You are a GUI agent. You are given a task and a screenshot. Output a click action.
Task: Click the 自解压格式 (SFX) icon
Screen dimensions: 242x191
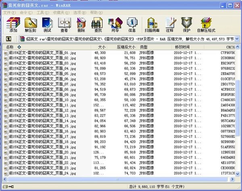click(206, 25)
